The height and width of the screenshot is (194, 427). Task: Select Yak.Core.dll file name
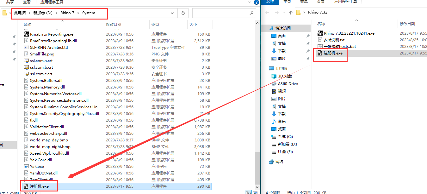tap(41, 160)
